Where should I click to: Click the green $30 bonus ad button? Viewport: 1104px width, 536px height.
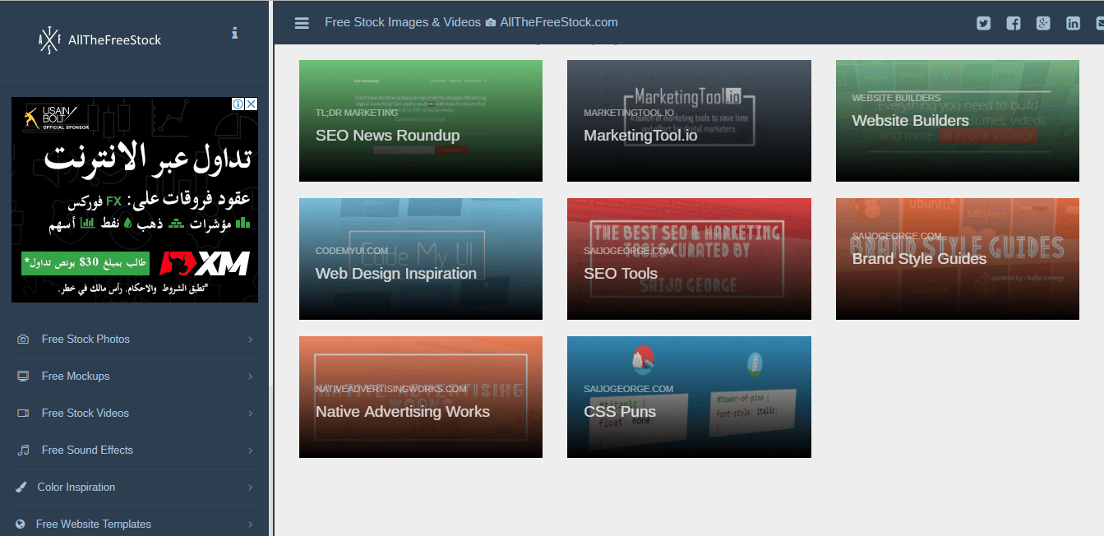click(x=85, y=263)
